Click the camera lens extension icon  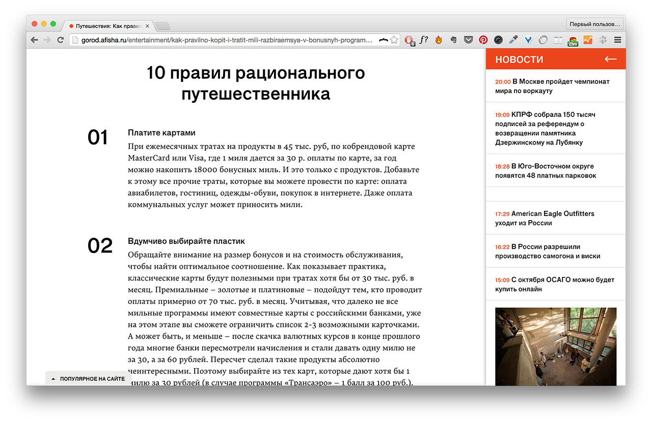click(498, 40)
